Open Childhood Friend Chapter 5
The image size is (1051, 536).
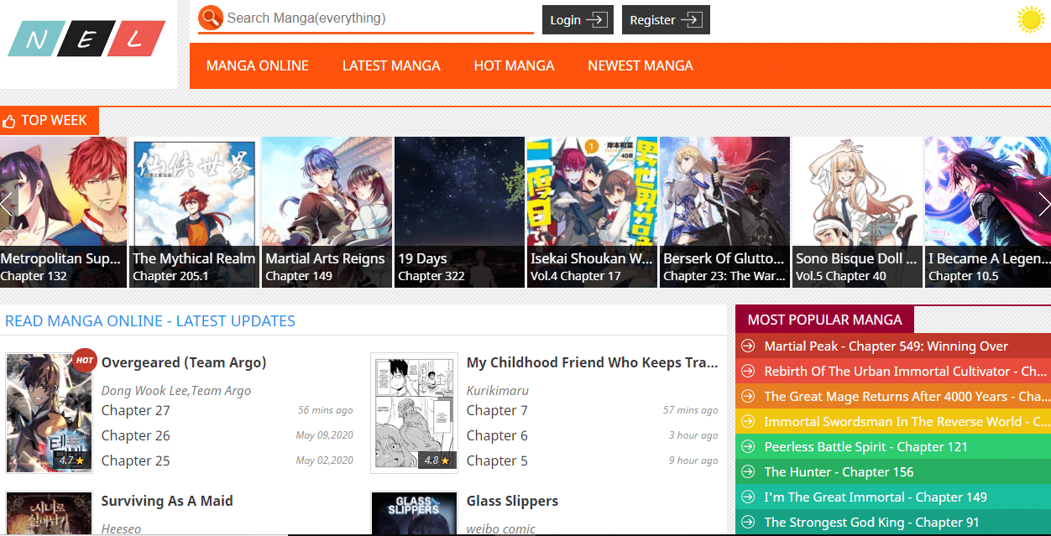click(497, 461)
